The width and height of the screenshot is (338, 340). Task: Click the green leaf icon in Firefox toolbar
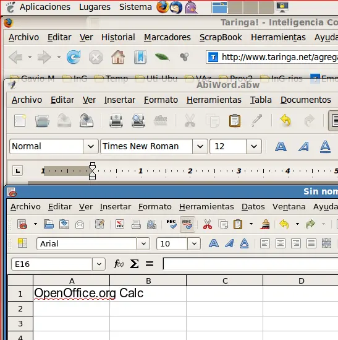[x=162, y=57]
